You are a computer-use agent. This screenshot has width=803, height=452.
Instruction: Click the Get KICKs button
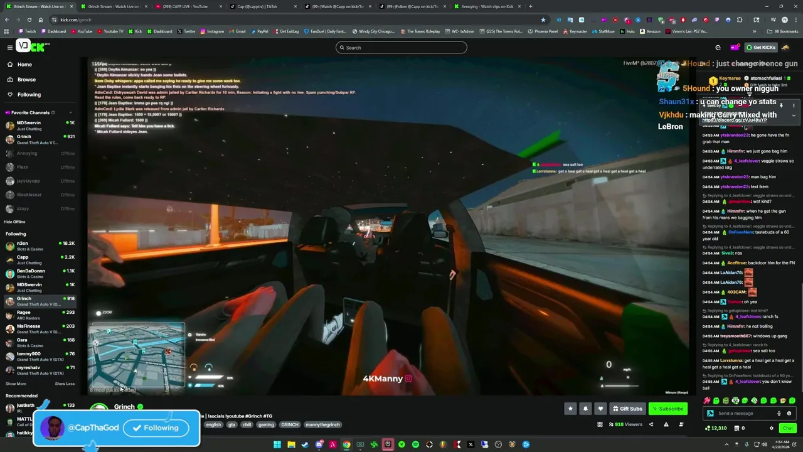click(760, 47)
